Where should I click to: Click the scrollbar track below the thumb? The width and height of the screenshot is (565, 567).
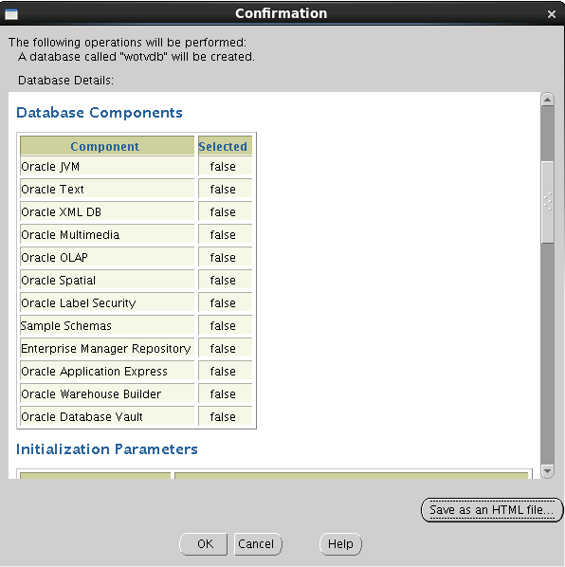click(x=547, y=354)
